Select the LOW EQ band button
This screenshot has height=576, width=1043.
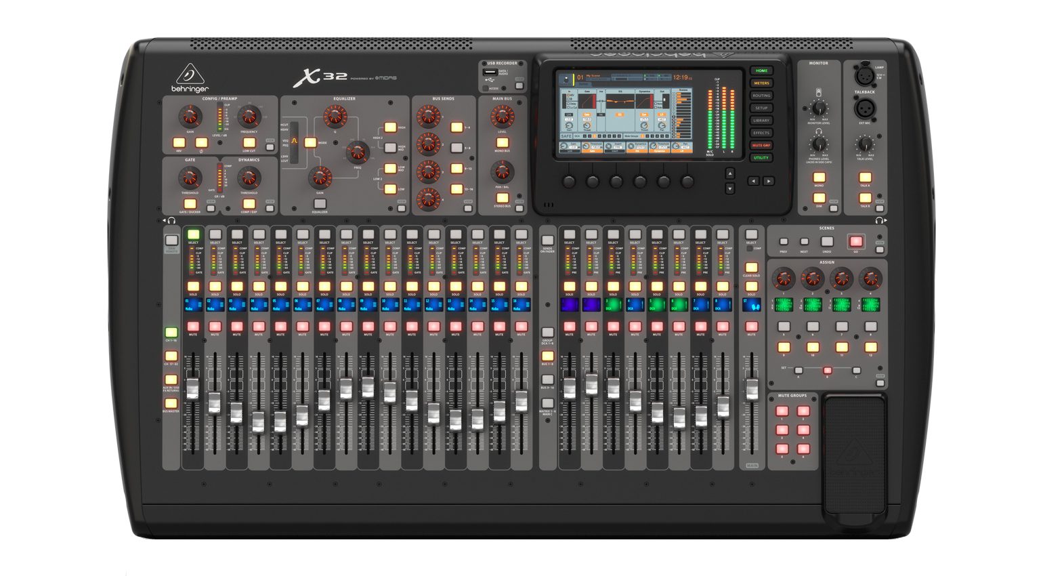tap(391, 189)
